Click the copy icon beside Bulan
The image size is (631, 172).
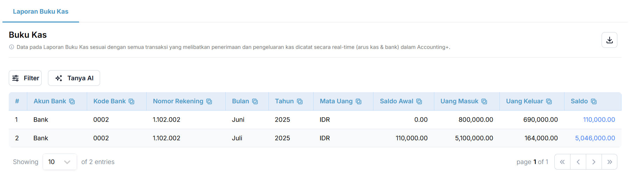click(x=255, y=102)
